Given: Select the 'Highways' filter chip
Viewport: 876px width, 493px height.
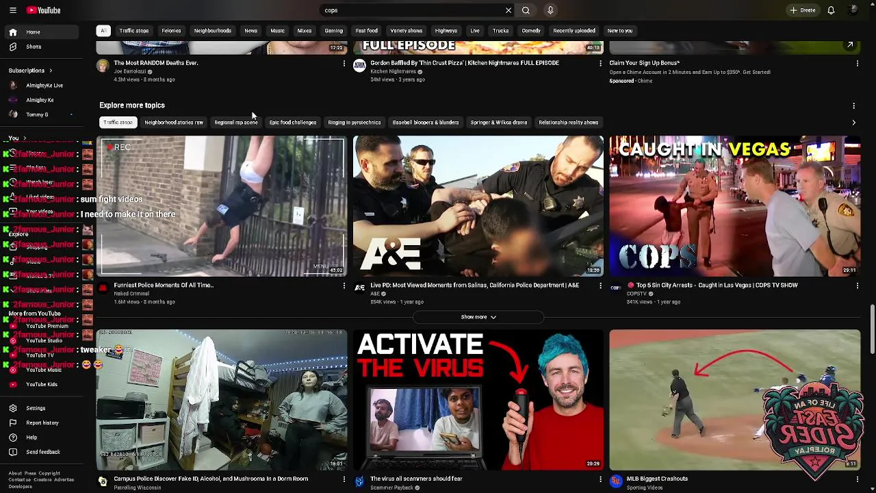Looking at the screenshot, I should pos(446,31).
